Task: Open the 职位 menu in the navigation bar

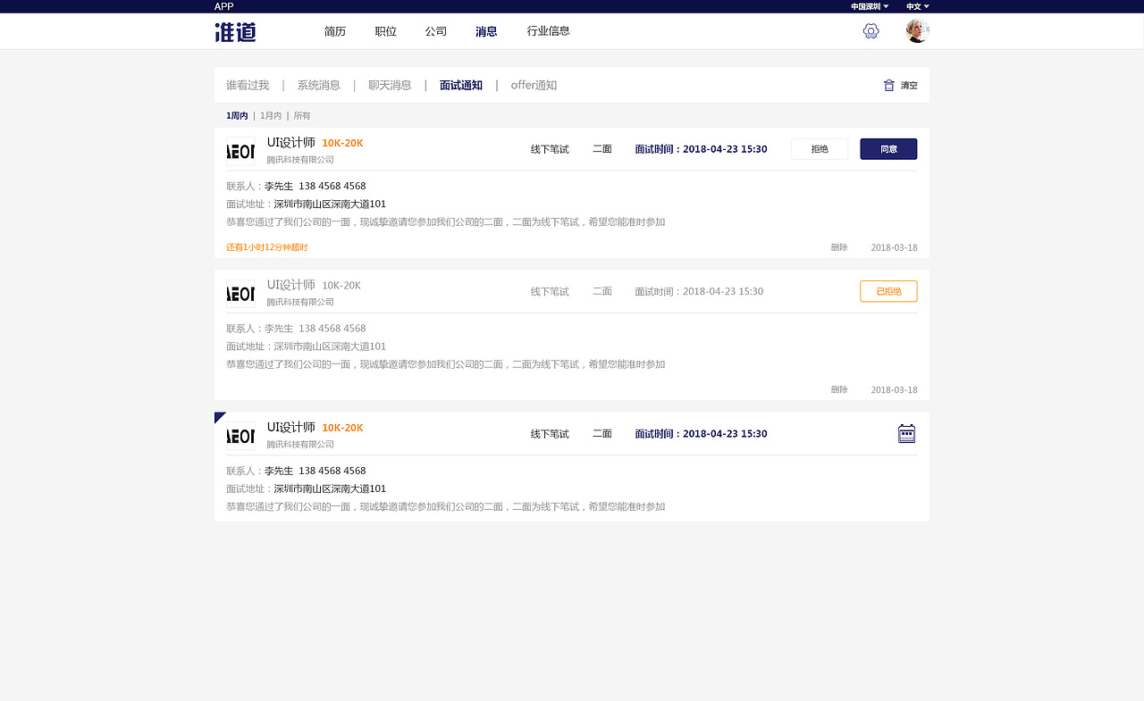Action: pyautogui.click(x=385, y=30)
